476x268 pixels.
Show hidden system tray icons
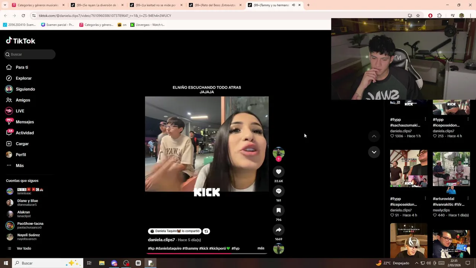tap(416, 263)
